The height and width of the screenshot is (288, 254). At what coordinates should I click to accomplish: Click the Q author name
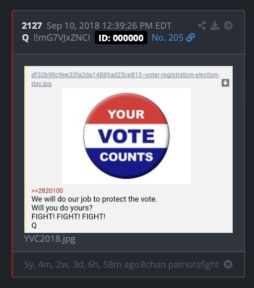[25, 38]
